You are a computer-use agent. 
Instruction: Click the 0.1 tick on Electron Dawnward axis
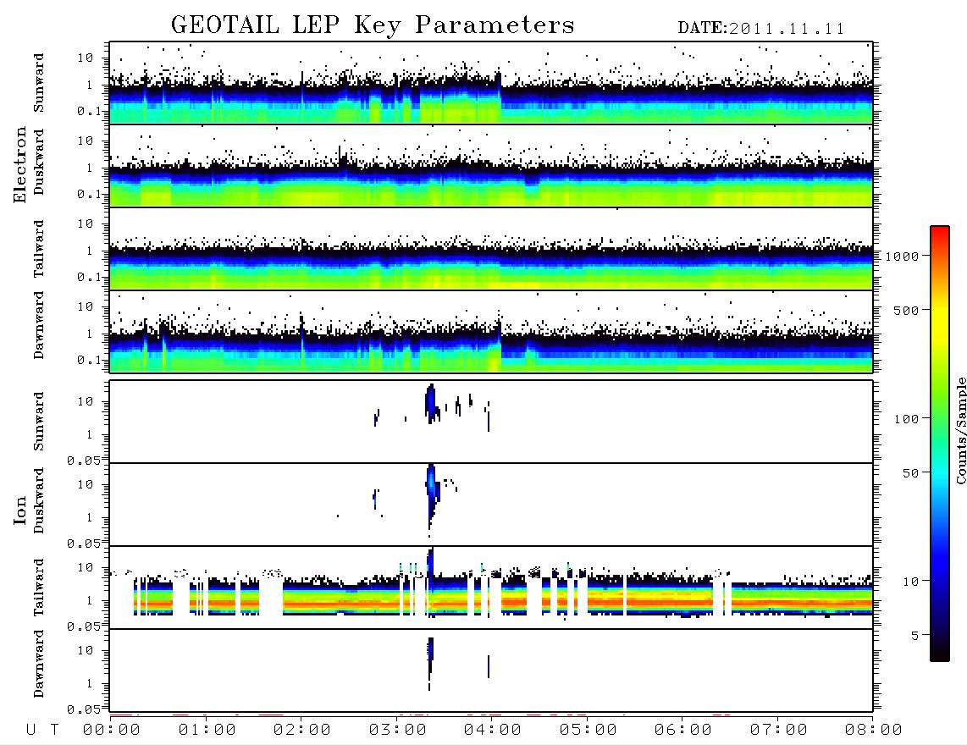[91, 360]
